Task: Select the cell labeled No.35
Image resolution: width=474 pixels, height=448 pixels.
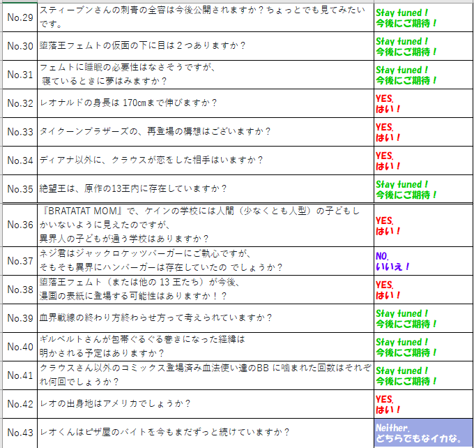Action: (x=20, y=189)
